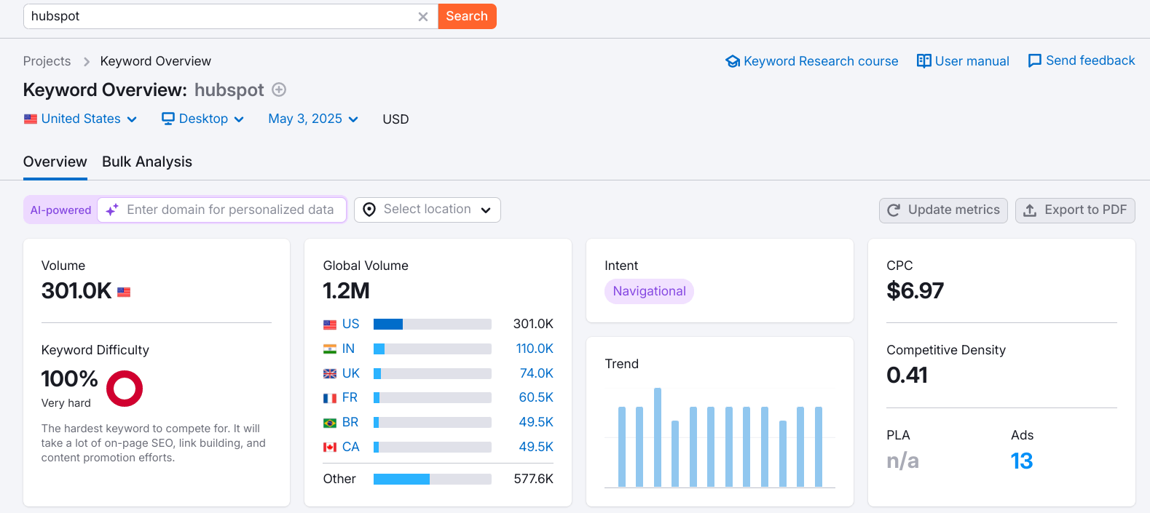Click the upload icon in Export to PDF
1150x513 pixels.
(1030, 210)
